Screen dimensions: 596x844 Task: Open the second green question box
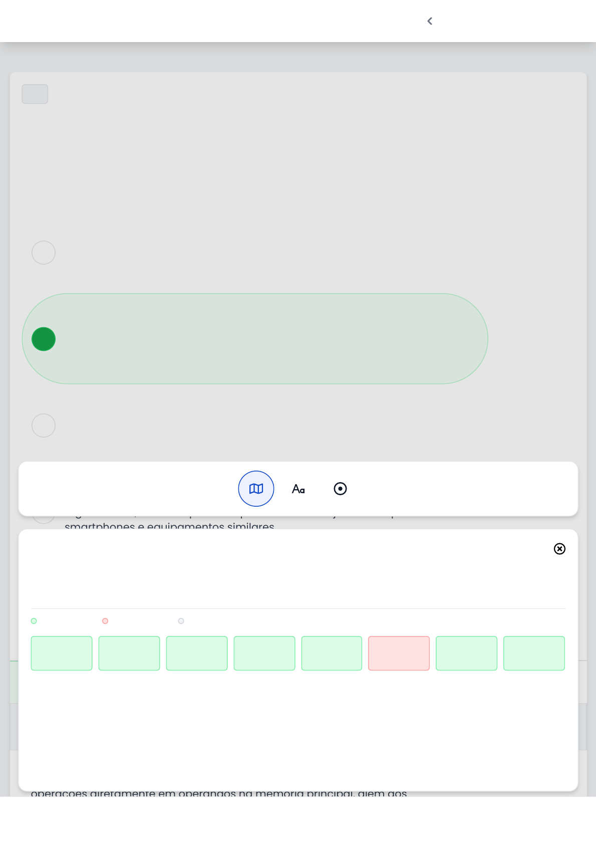click(x=129, y=653)
